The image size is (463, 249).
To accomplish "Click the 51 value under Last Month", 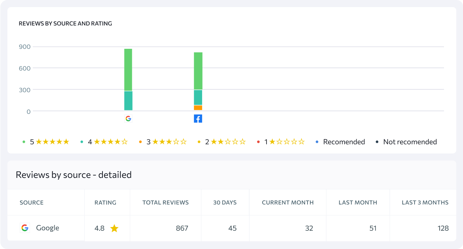I will (373, 228).
